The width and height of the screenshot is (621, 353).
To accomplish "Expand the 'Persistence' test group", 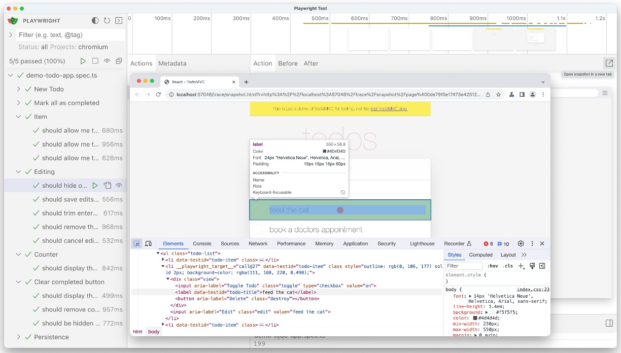I will tap(19, 337).
